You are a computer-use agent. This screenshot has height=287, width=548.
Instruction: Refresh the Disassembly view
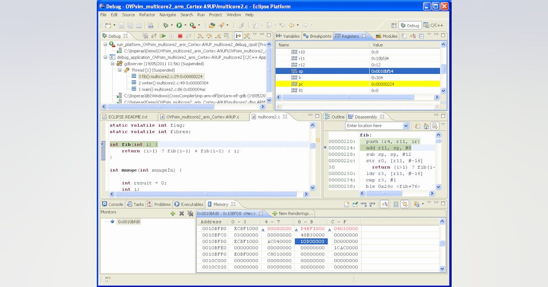[x=416, y=126]
